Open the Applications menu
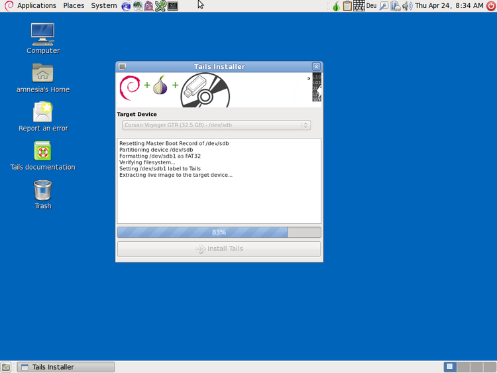Image resolution: width=497 pixels, height=373 pixels. pos(36,5)
